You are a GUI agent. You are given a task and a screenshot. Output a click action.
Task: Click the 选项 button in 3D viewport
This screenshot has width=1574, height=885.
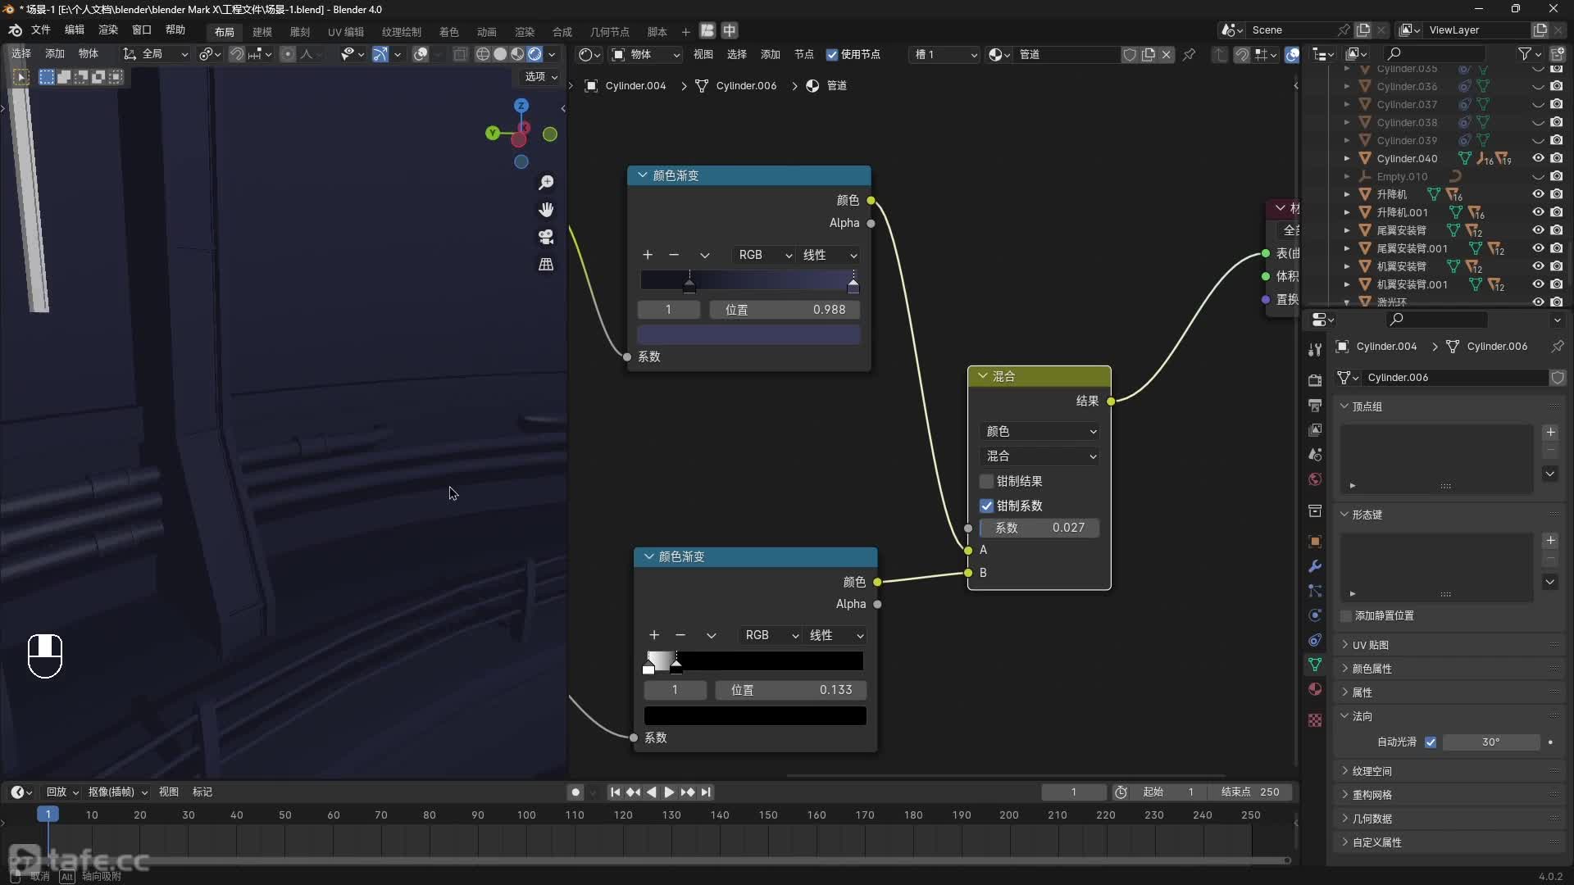pyautogui.click(x=541, y=76)
